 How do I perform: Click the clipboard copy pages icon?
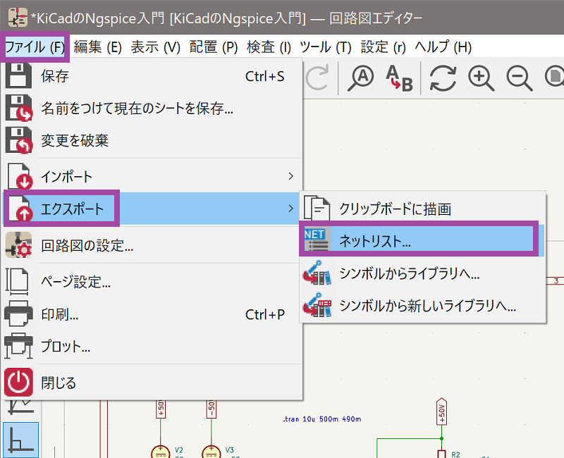pyautogui.click(x=317, y=208)
